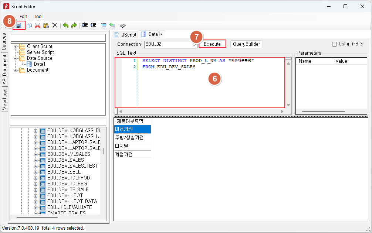Open the QueryBuilder button
This screenshot has height=233, width=372.
(x=247, y=44)
